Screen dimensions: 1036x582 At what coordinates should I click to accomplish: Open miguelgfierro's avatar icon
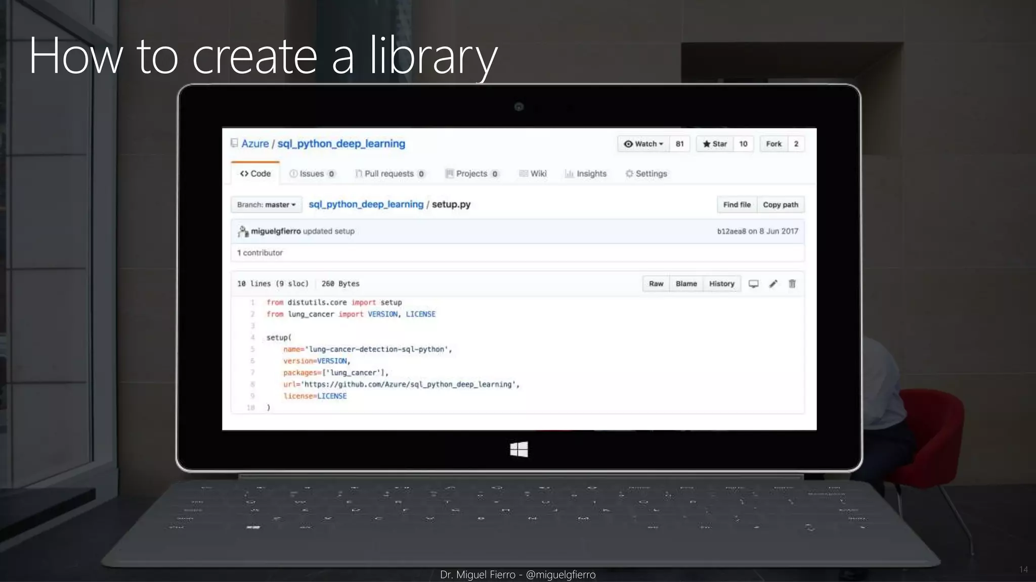tap(243, 231)
